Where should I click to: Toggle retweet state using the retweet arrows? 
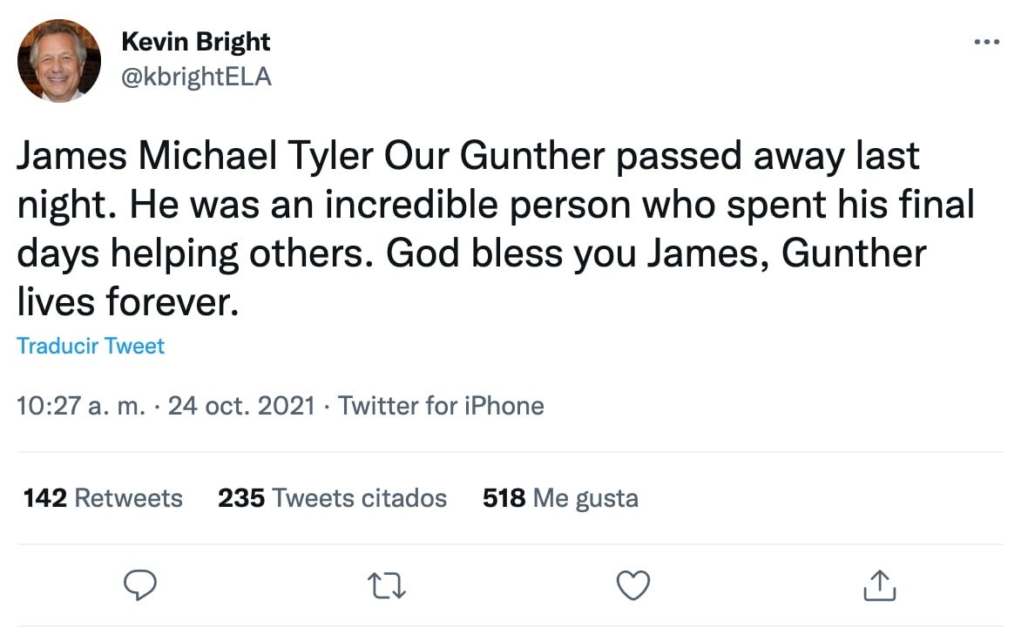(x=387, y=585)
